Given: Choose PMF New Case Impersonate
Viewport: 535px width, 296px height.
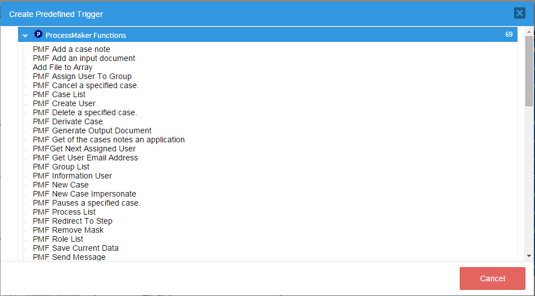Looking at the screenshot, I should pos(84,194).
